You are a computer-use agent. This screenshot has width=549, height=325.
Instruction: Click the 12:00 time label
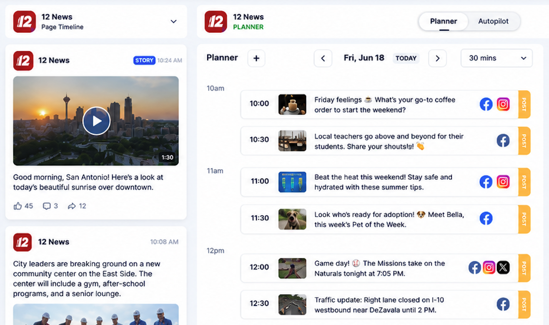[259, 267]
